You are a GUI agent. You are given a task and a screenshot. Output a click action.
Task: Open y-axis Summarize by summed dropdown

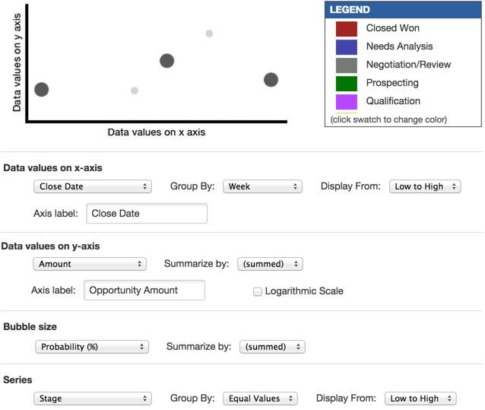[x=270, y=264]
